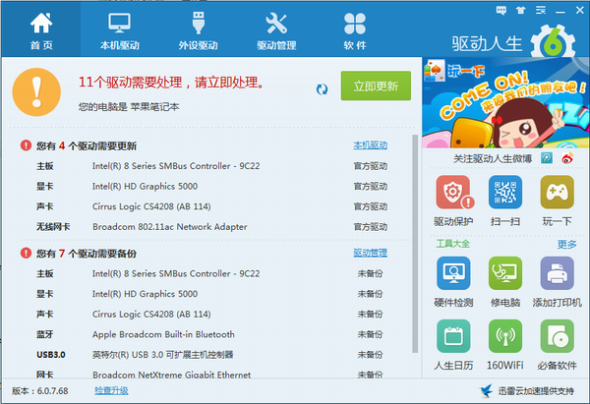Screen dimensions: 590x404
Task: Follow on Tencent Weibo icon
Action: [x=547, y=158]
